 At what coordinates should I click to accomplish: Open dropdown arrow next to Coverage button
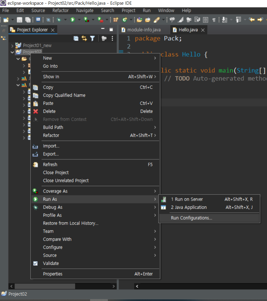click(x=93, y=20)
